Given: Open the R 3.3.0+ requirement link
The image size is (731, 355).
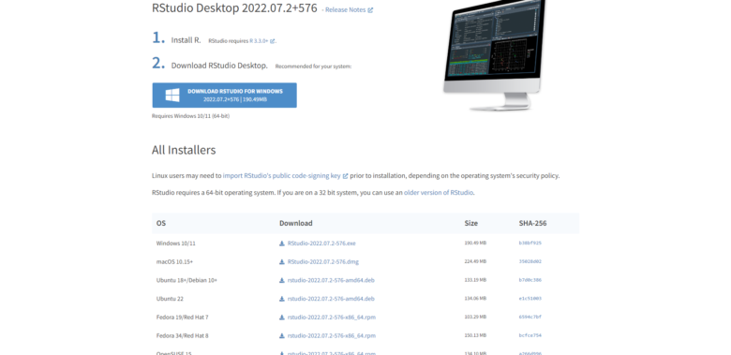Looking at the screenshot, I should (259, 41).
